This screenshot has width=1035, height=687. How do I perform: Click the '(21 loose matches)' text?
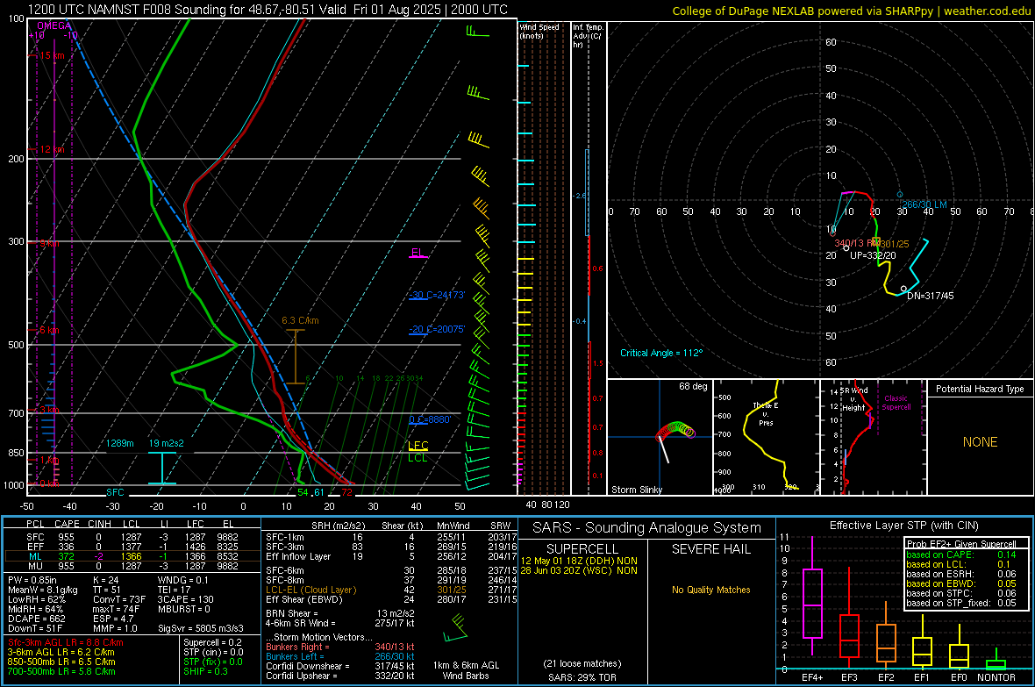[x=582, y=663]
